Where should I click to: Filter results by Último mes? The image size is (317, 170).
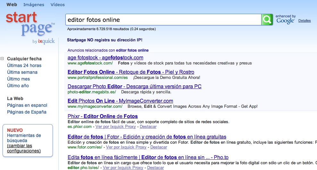tap(18, 79)
